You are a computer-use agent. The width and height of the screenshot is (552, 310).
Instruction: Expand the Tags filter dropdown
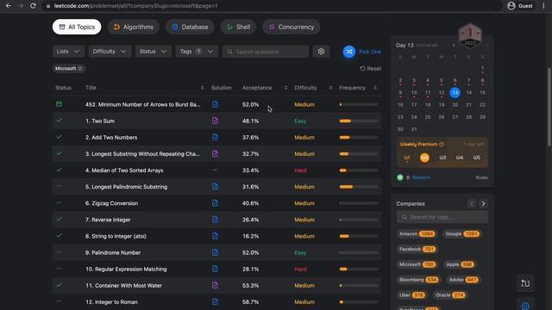pyautogui.click(x=197, y=52)
